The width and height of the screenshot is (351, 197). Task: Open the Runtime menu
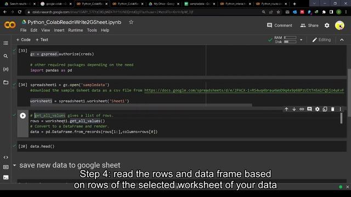pyautogui.click(x=76, y=30)
